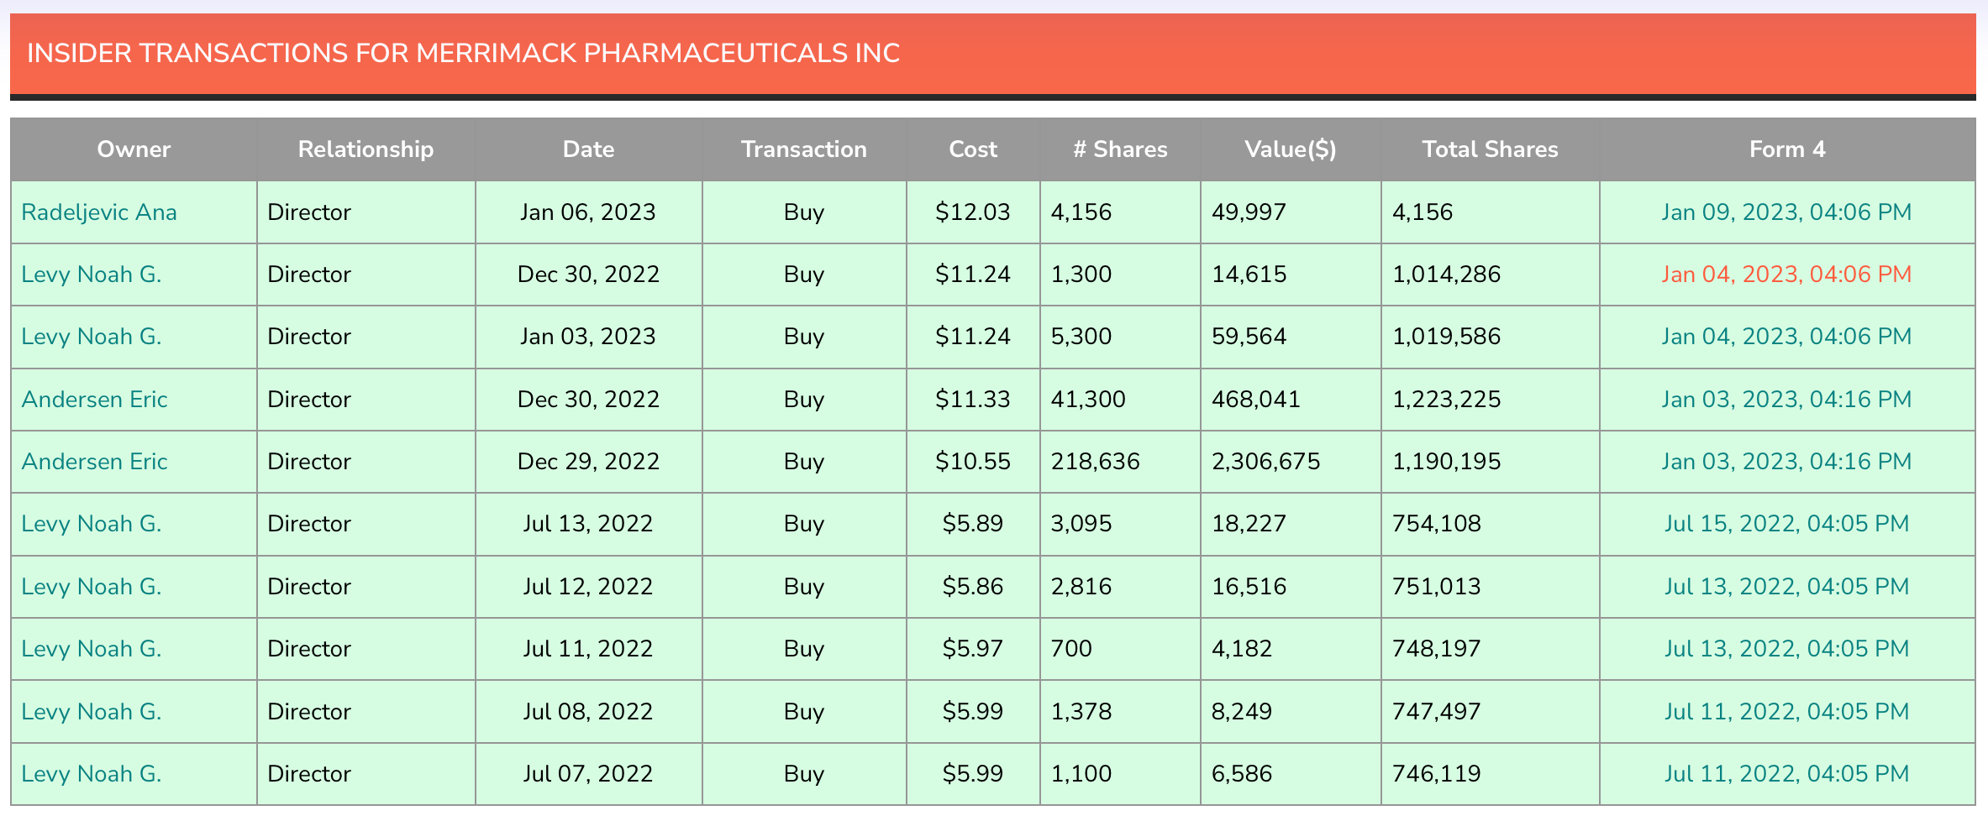The width and height of the screenshot is (1988, 821).
Task: Sort by the Transaction column header
Action: coord(803,149)
